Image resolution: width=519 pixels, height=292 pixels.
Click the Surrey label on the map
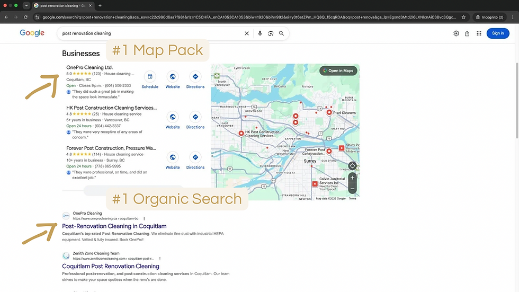pos(310,161)
